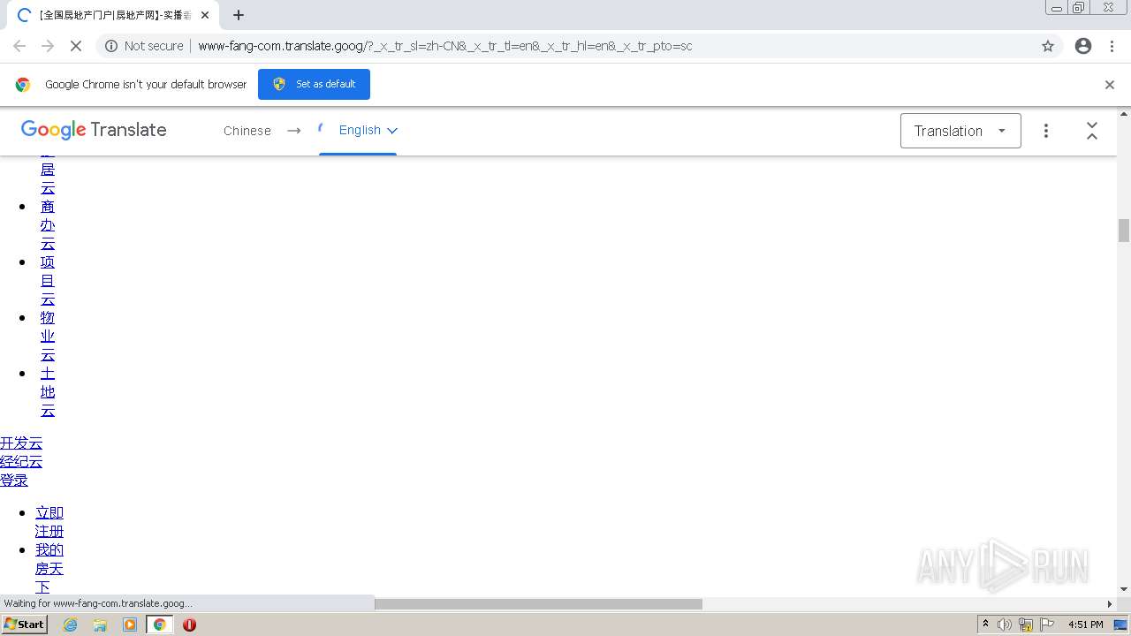Open Google Translate more options menu
The width and height of the screenshot is (1131, 636).
point(1046,131)
